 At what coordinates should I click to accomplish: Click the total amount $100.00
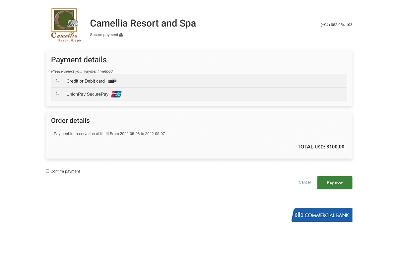tap(335, 147)
